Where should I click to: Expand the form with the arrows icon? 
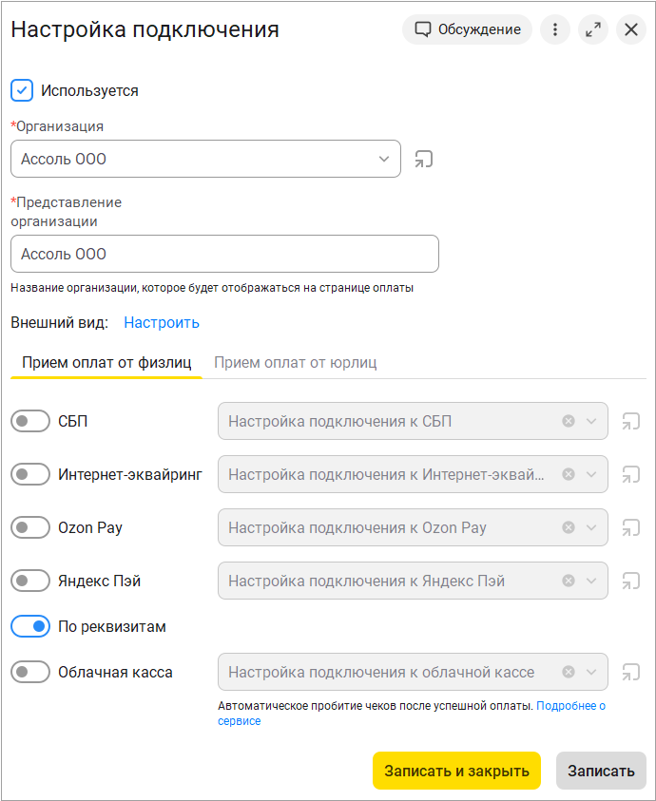(x=593, y=29)
